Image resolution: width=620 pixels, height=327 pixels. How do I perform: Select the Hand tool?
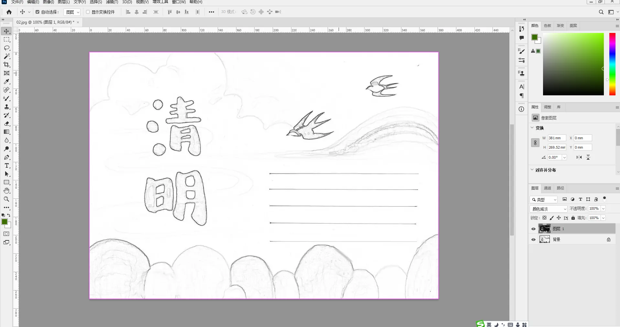coord(6,191)
